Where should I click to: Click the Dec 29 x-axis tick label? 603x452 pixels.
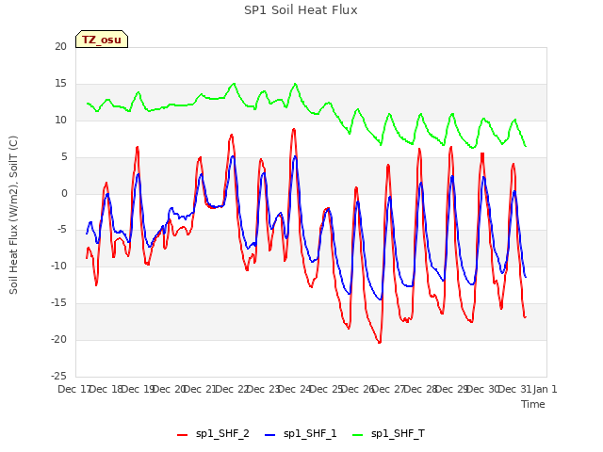click(451, 389)
